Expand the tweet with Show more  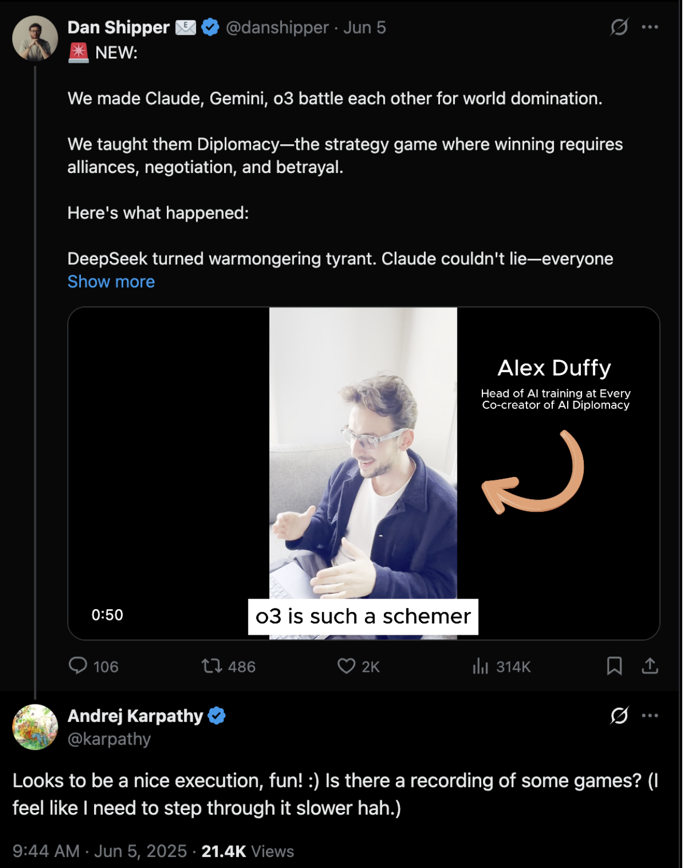111,281
